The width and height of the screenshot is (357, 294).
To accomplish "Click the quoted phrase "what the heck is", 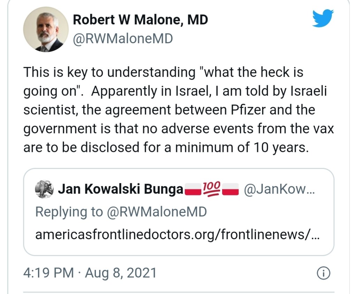I will pyautogui.click(x=253, y=73).
